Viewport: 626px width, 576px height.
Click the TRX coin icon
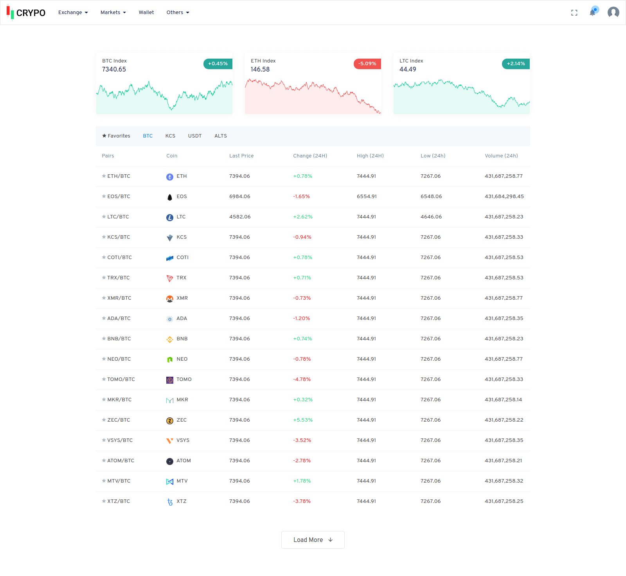point(170,278)
